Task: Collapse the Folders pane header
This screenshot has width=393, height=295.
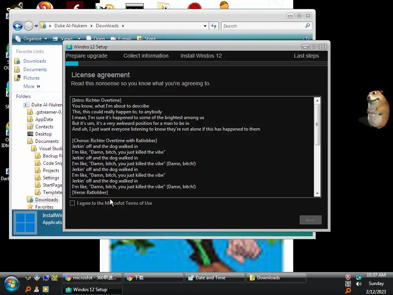Action: [23, 96]
